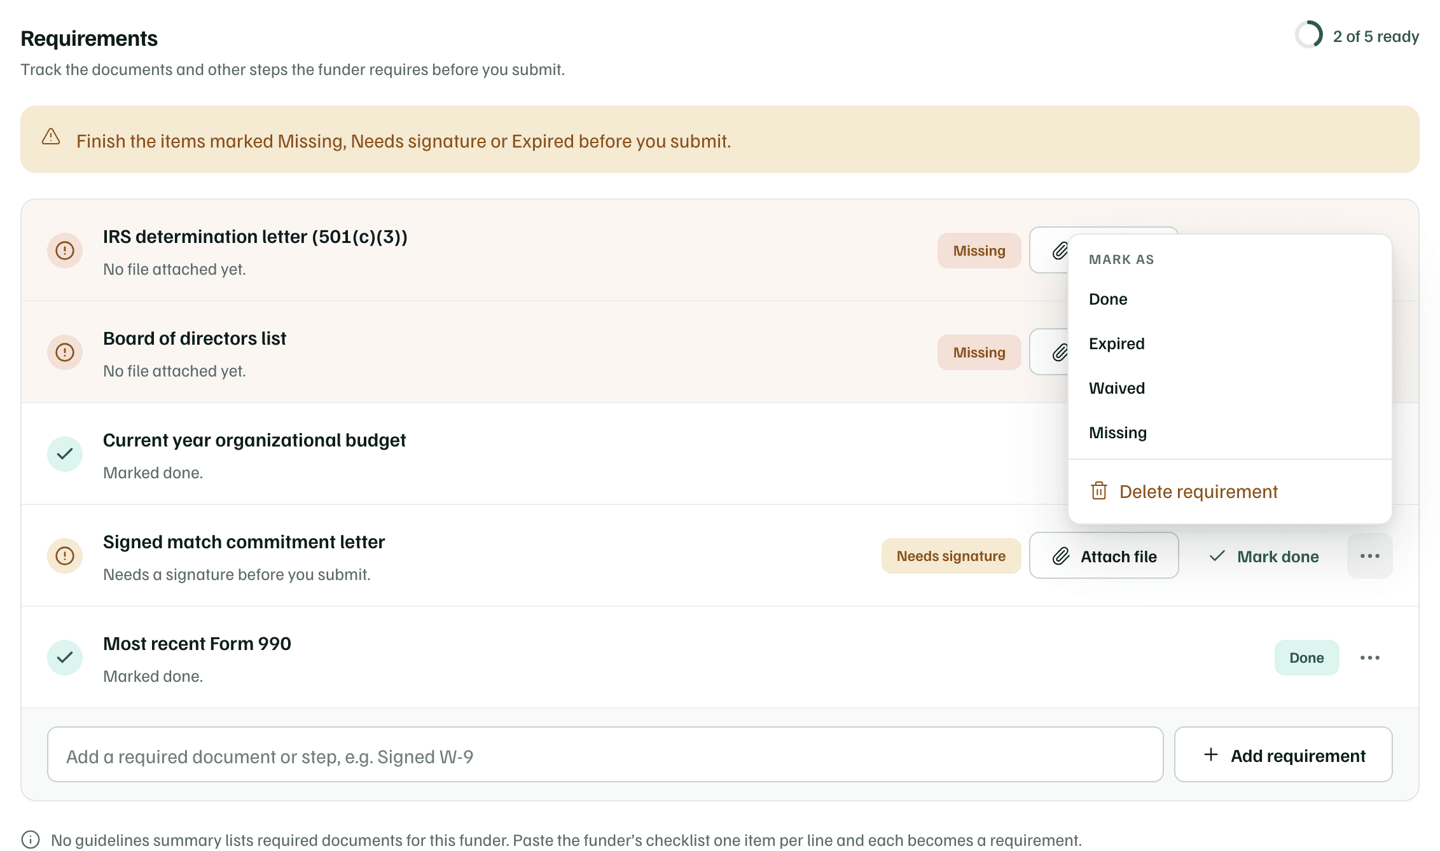Choose Done in the Mark as menu

coord(1230,299)
